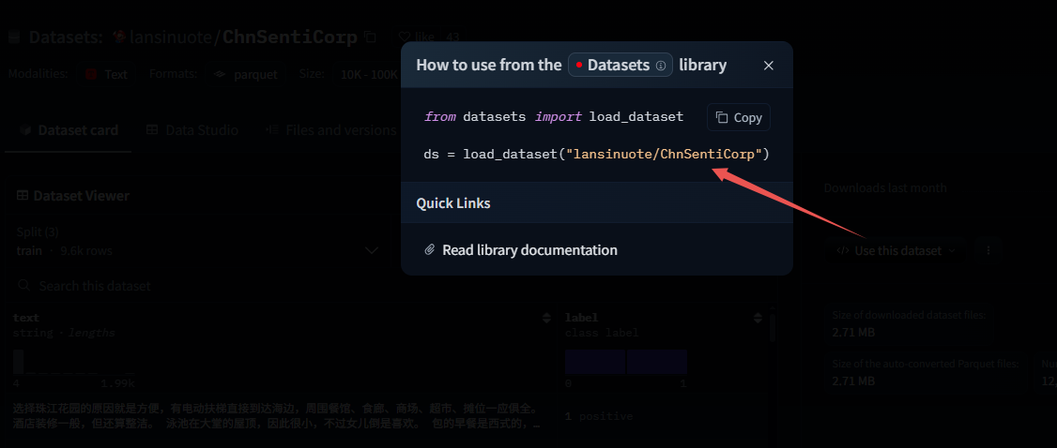Click the Datasets database icon in page header
The height and width of the screenshot is (448, 1057).
click(13, 37)
